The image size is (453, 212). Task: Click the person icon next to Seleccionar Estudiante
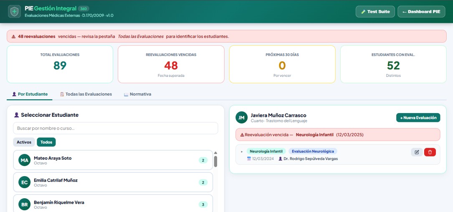click(x=16, y=115)
